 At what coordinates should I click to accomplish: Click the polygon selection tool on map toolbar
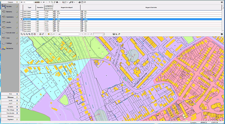click(51, 34)
